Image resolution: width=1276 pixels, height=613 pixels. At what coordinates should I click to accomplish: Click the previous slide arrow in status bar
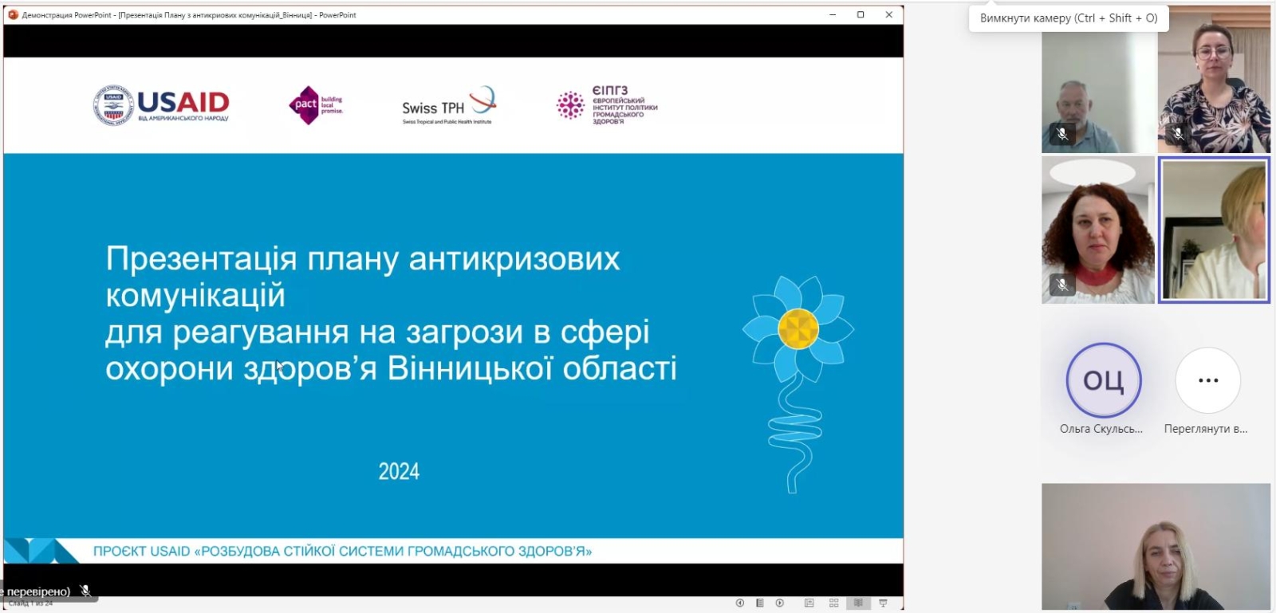point(739,603)
